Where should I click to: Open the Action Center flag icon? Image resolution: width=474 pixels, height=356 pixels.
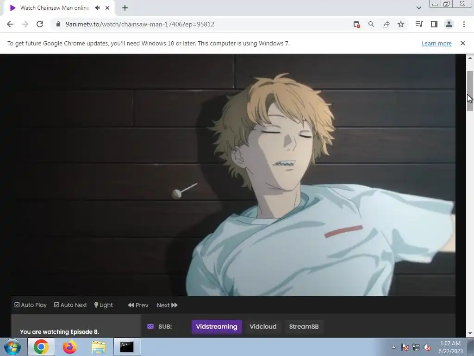click(405, 347)
